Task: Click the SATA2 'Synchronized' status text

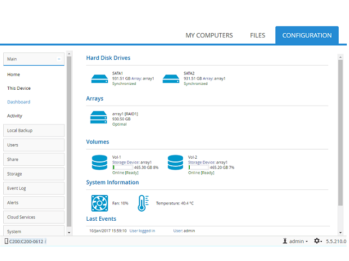Action: tap(196, 84)
